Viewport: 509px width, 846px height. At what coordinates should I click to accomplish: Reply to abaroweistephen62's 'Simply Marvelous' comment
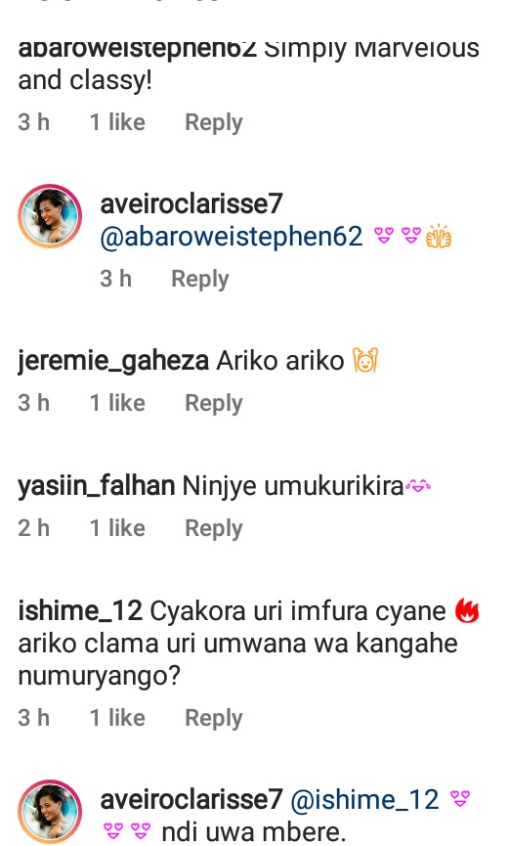click(214, 122)
